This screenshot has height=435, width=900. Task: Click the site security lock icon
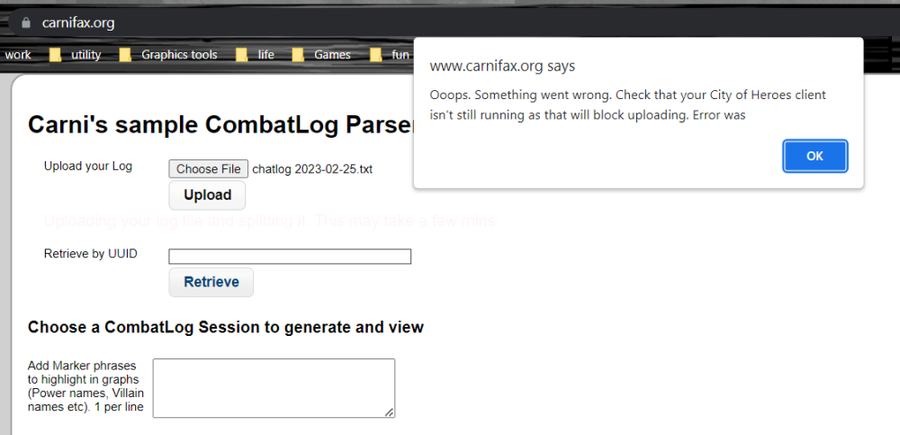click(x=26, y=23)
